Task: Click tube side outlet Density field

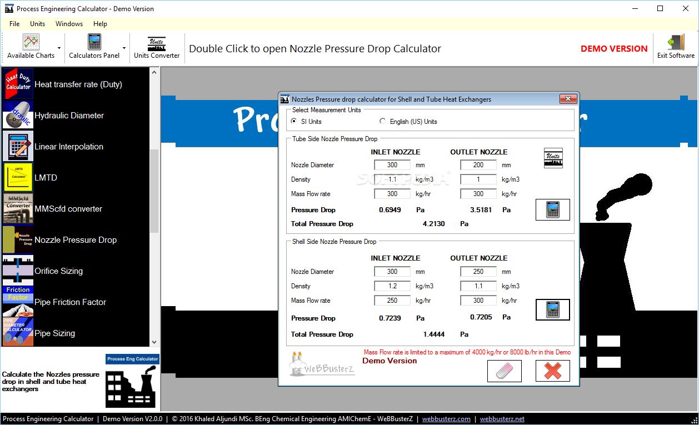Action: point(478,179)
